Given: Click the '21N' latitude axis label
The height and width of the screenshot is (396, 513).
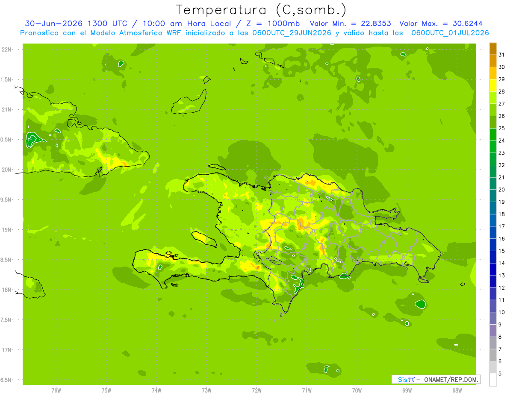Looking at the screenshot, I should pos(6,109).
